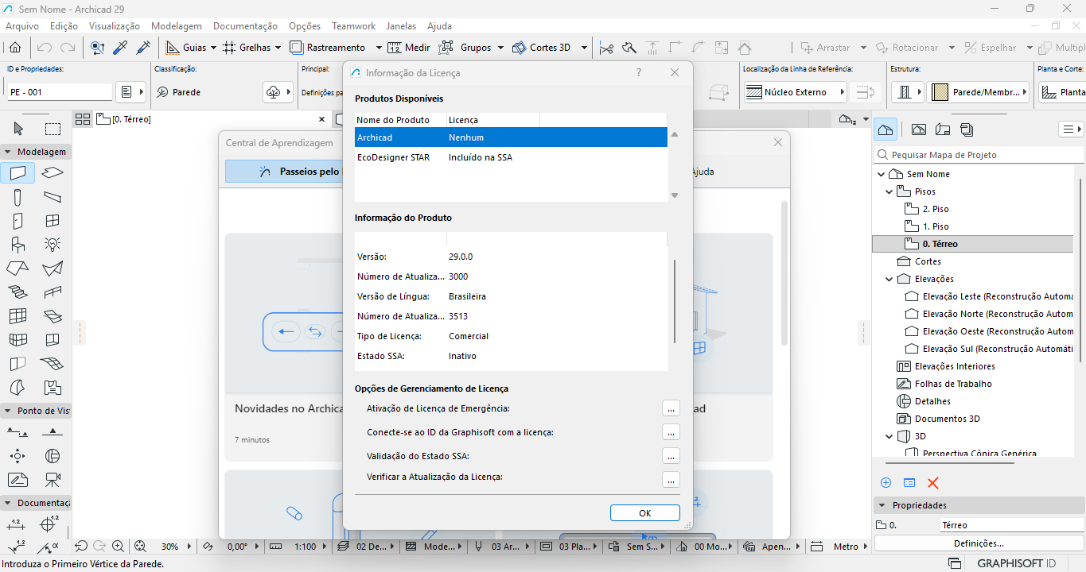Open Ativação de Licença de Emergência options button
1086x572 pixels.
(671, 408)
